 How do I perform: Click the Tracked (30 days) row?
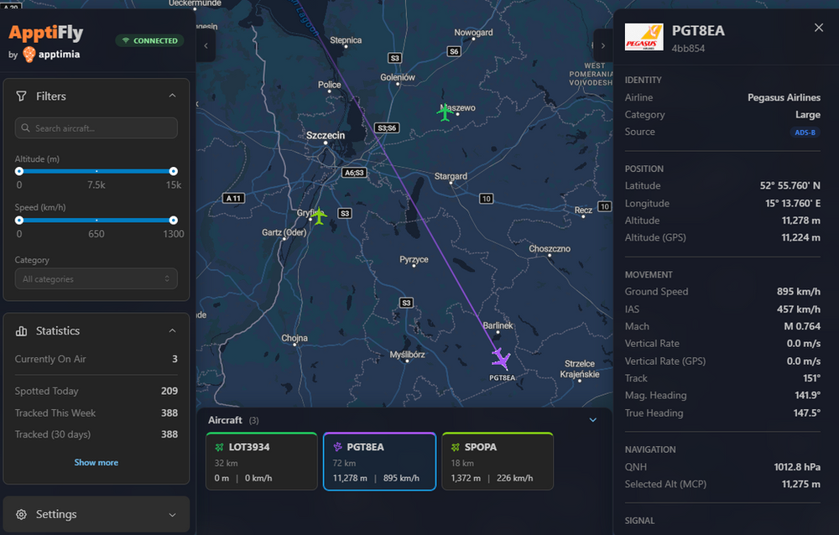click(x=96, y=434)
